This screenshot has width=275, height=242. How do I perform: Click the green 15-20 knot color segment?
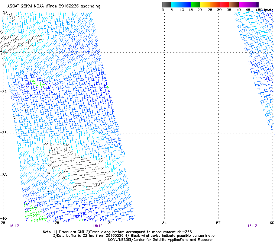(195, 4)
